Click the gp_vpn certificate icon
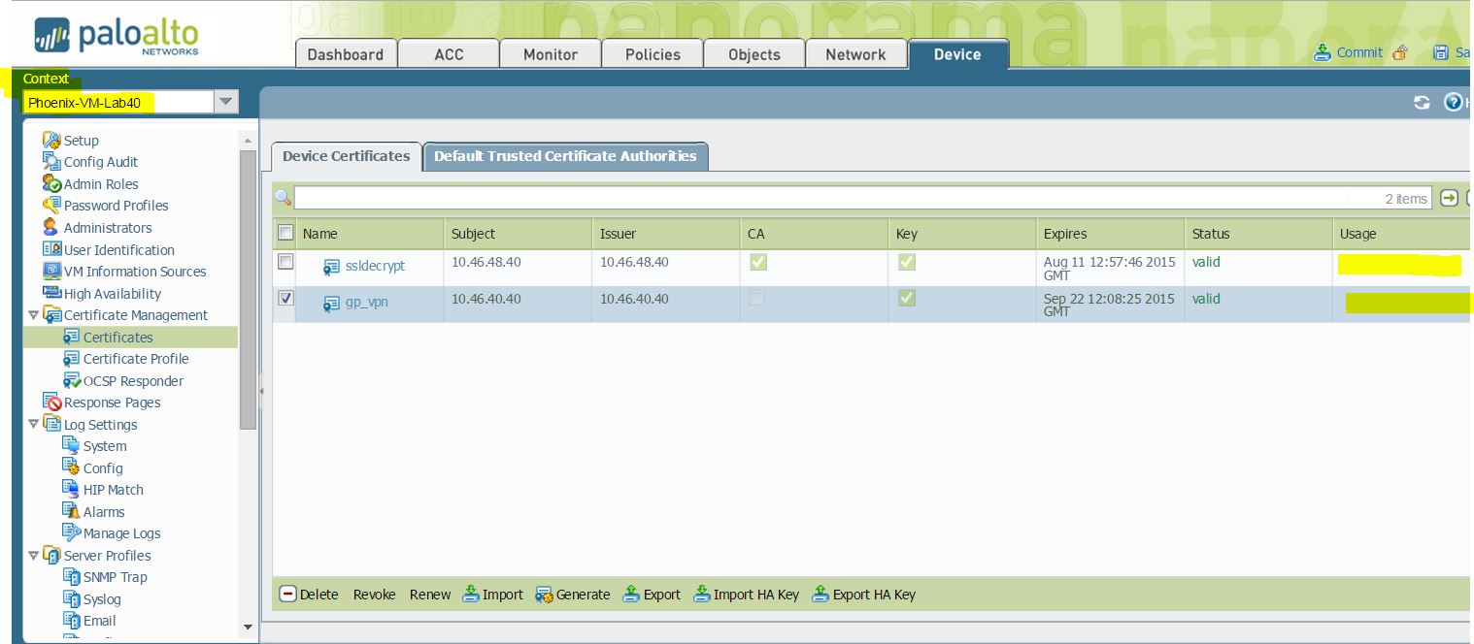The image size is (1474, 644). (x=332, y=304)
